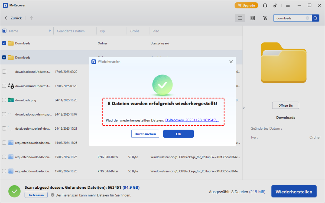Click the headset support icon
This screenshot has height=203, width=325.
265,5
